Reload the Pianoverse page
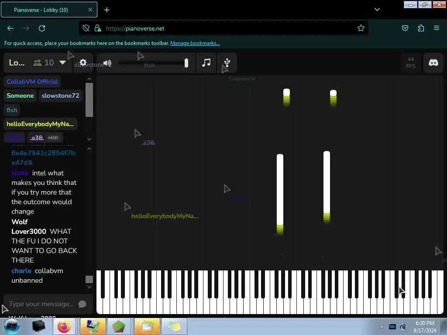 42,28
